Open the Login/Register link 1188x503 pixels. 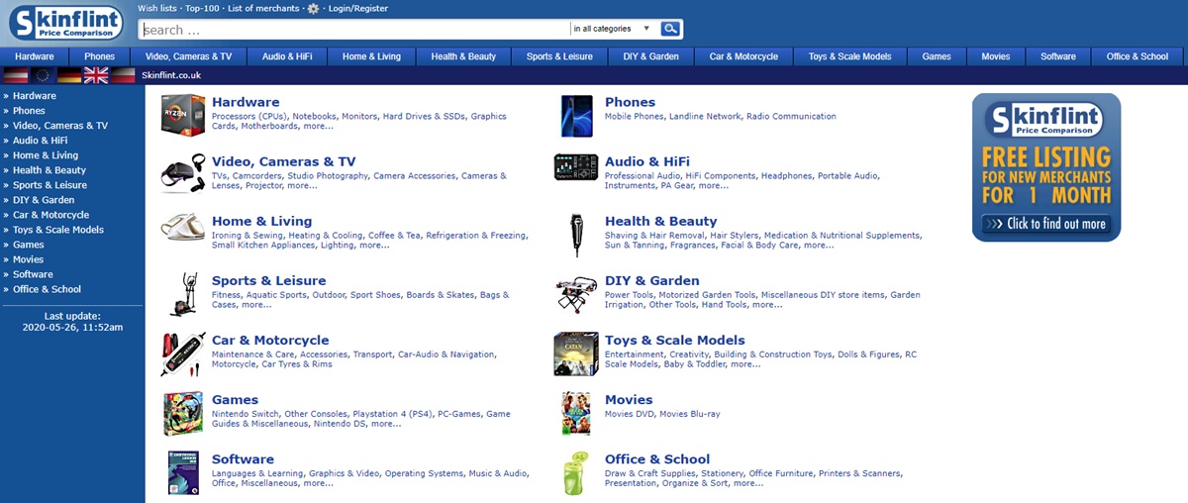(x=357, y=9)
